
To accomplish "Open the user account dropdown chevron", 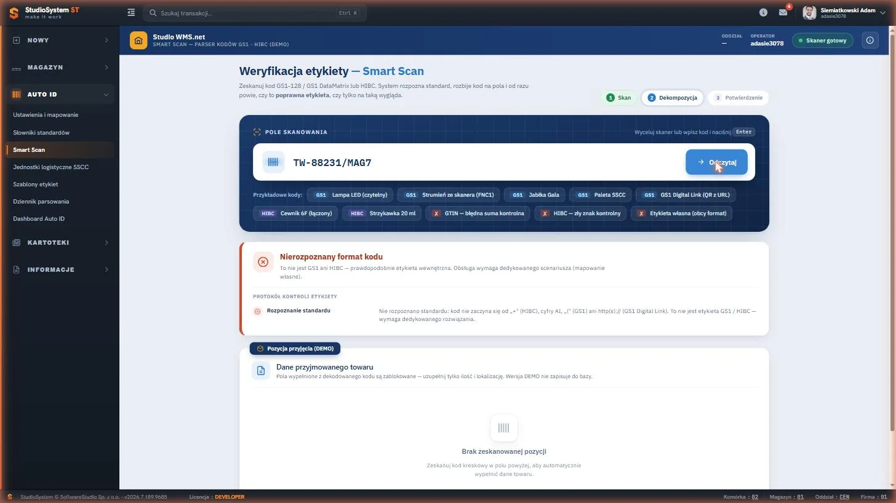I will [883, 13].
